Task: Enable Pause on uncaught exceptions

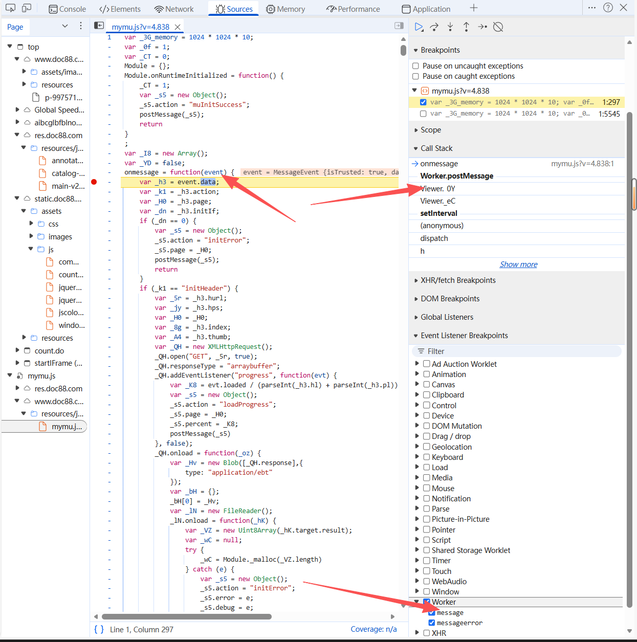Action: click(416, 66)
